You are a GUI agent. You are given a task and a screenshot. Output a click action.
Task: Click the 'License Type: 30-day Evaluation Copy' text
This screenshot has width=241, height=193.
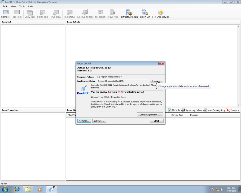(x=109, y=97)
